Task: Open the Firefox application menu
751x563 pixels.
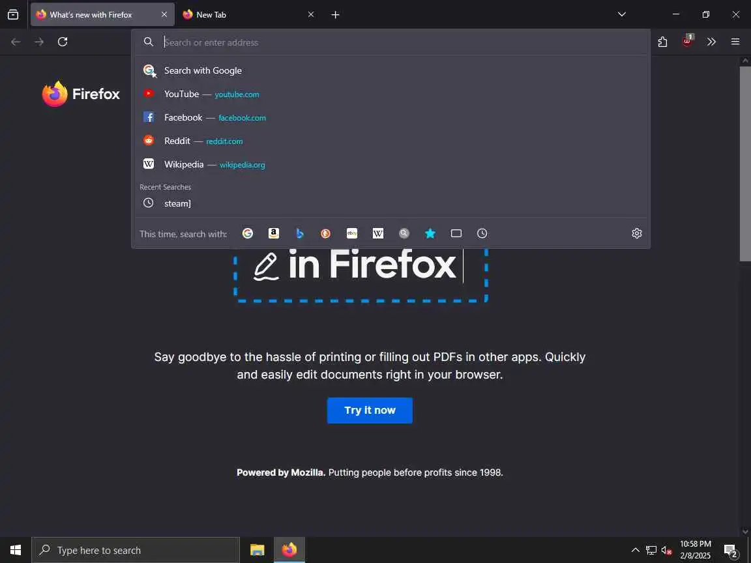Action: pyautogui.click(x=735, y=42)
